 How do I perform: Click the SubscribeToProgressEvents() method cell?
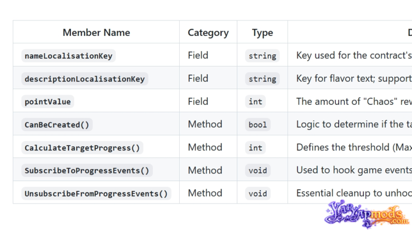87,170
